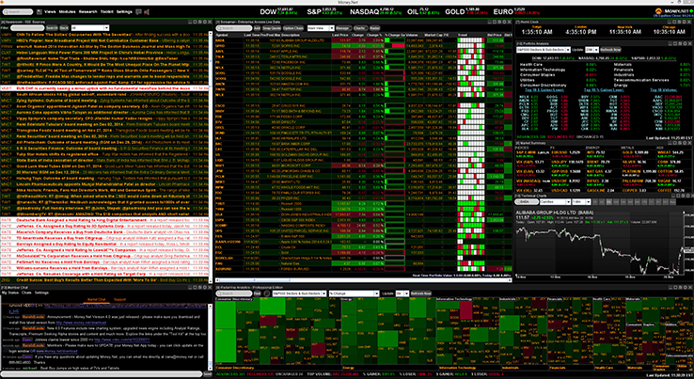Focus the Newsroom Filter text field
694x379 pixels.
tap(27, 28)
